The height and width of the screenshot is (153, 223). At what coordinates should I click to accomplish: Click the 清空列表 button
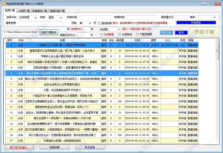[x=167, y=33]
